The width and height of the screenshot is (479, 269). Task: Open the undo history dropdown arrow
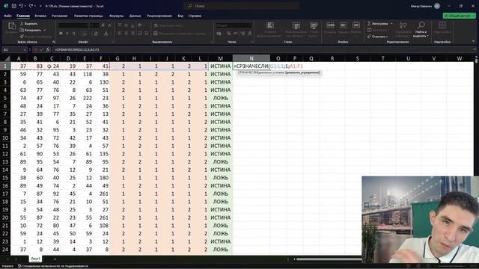(x=25, y=6)
